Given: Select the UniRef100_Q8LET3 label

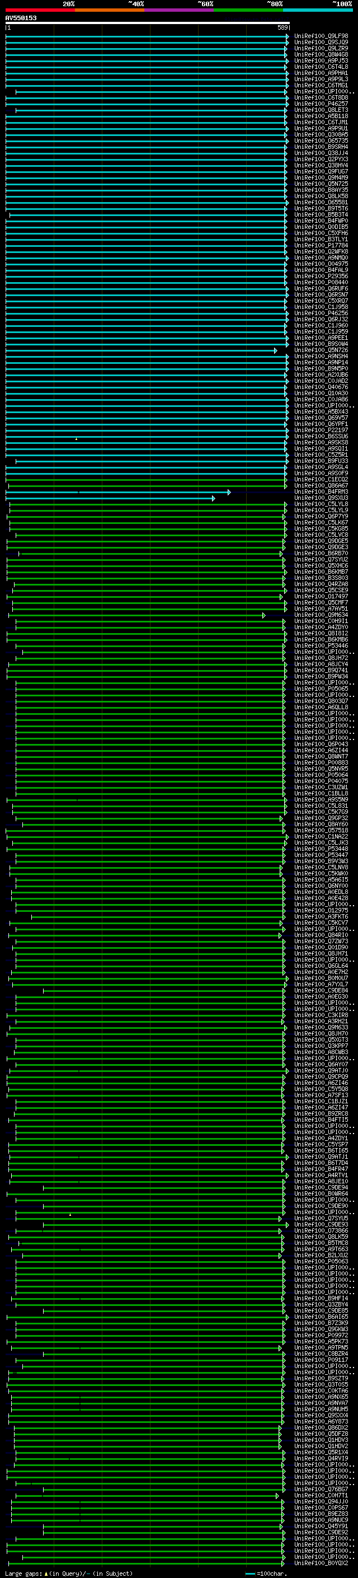Looking at the screenshot, I should 321,110.
